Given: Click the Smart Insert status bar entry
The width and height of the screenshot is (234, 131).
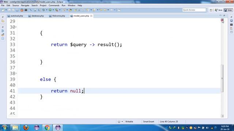Looking at the screenshot, I should [148, 122].
